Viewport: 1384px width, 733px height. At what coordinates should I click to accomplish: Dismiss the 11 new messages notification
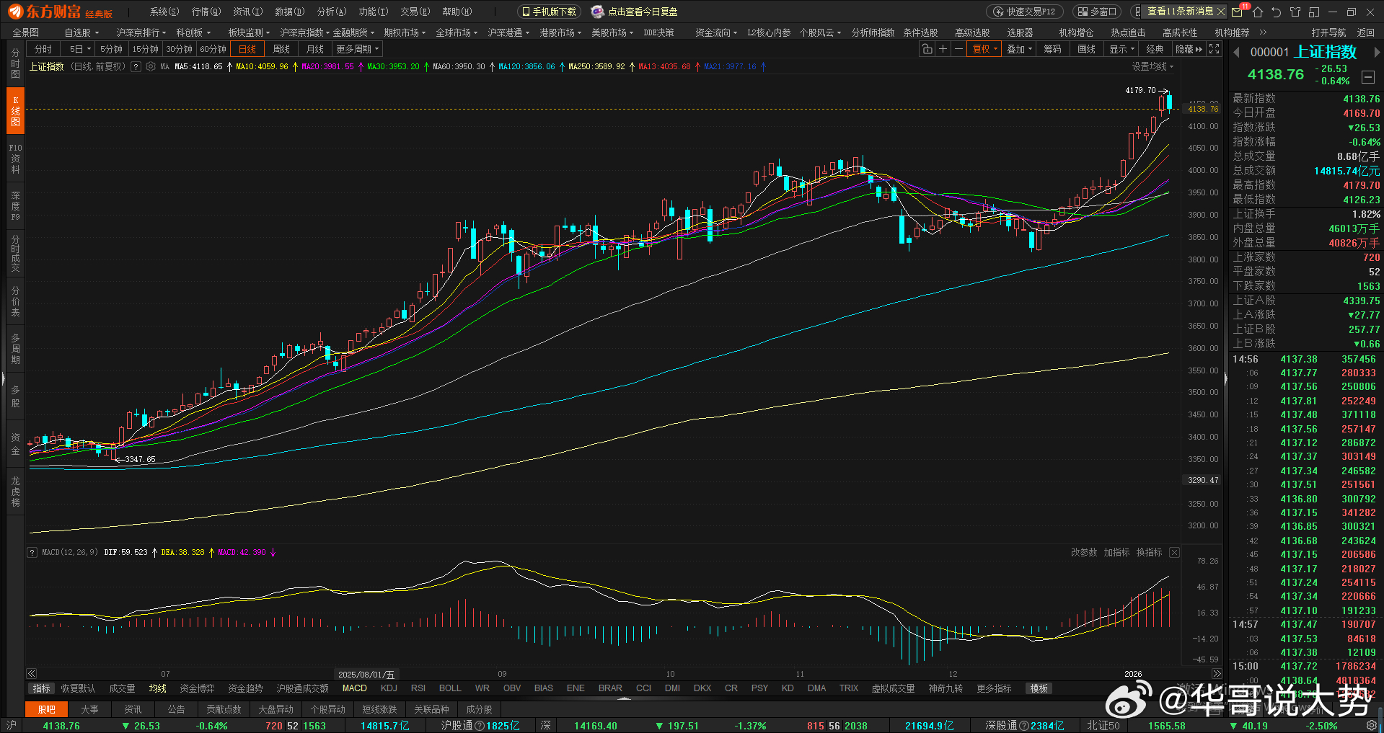[x=1220, y=12]
